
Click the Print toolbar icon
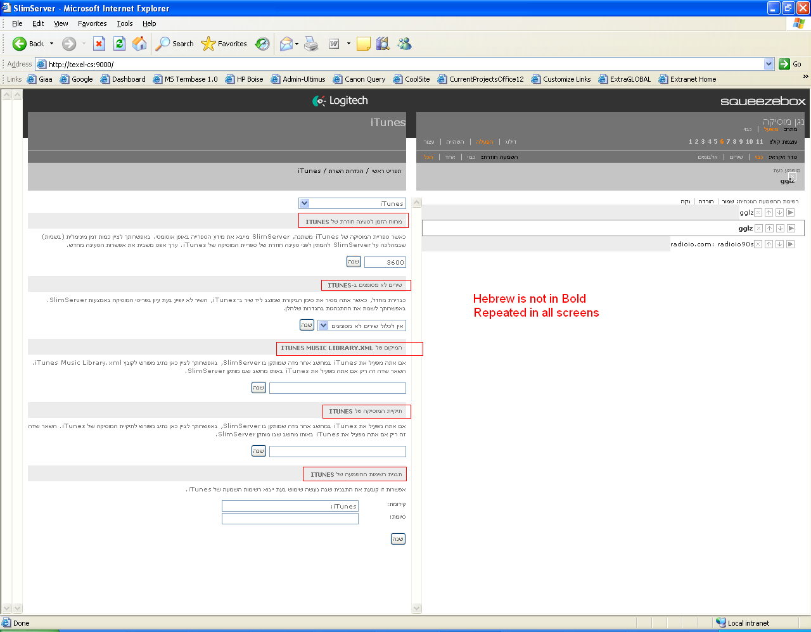311,44
